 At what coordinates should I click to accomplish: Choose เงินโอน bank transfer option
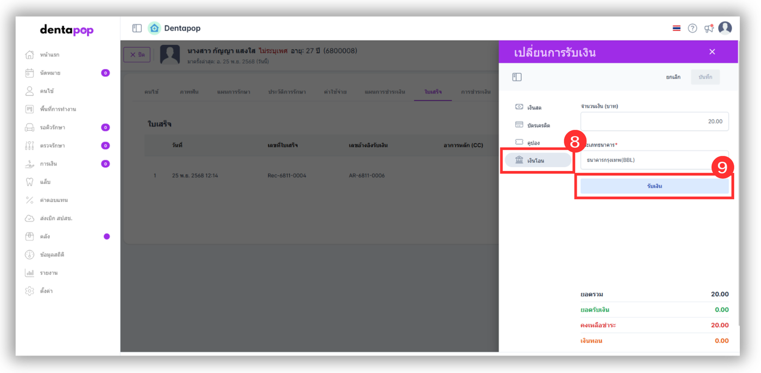pos(538,160)
